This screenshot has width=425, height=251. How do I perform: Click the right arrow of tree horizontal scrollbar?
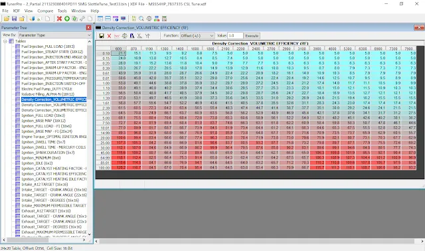[x=84, y=240]
